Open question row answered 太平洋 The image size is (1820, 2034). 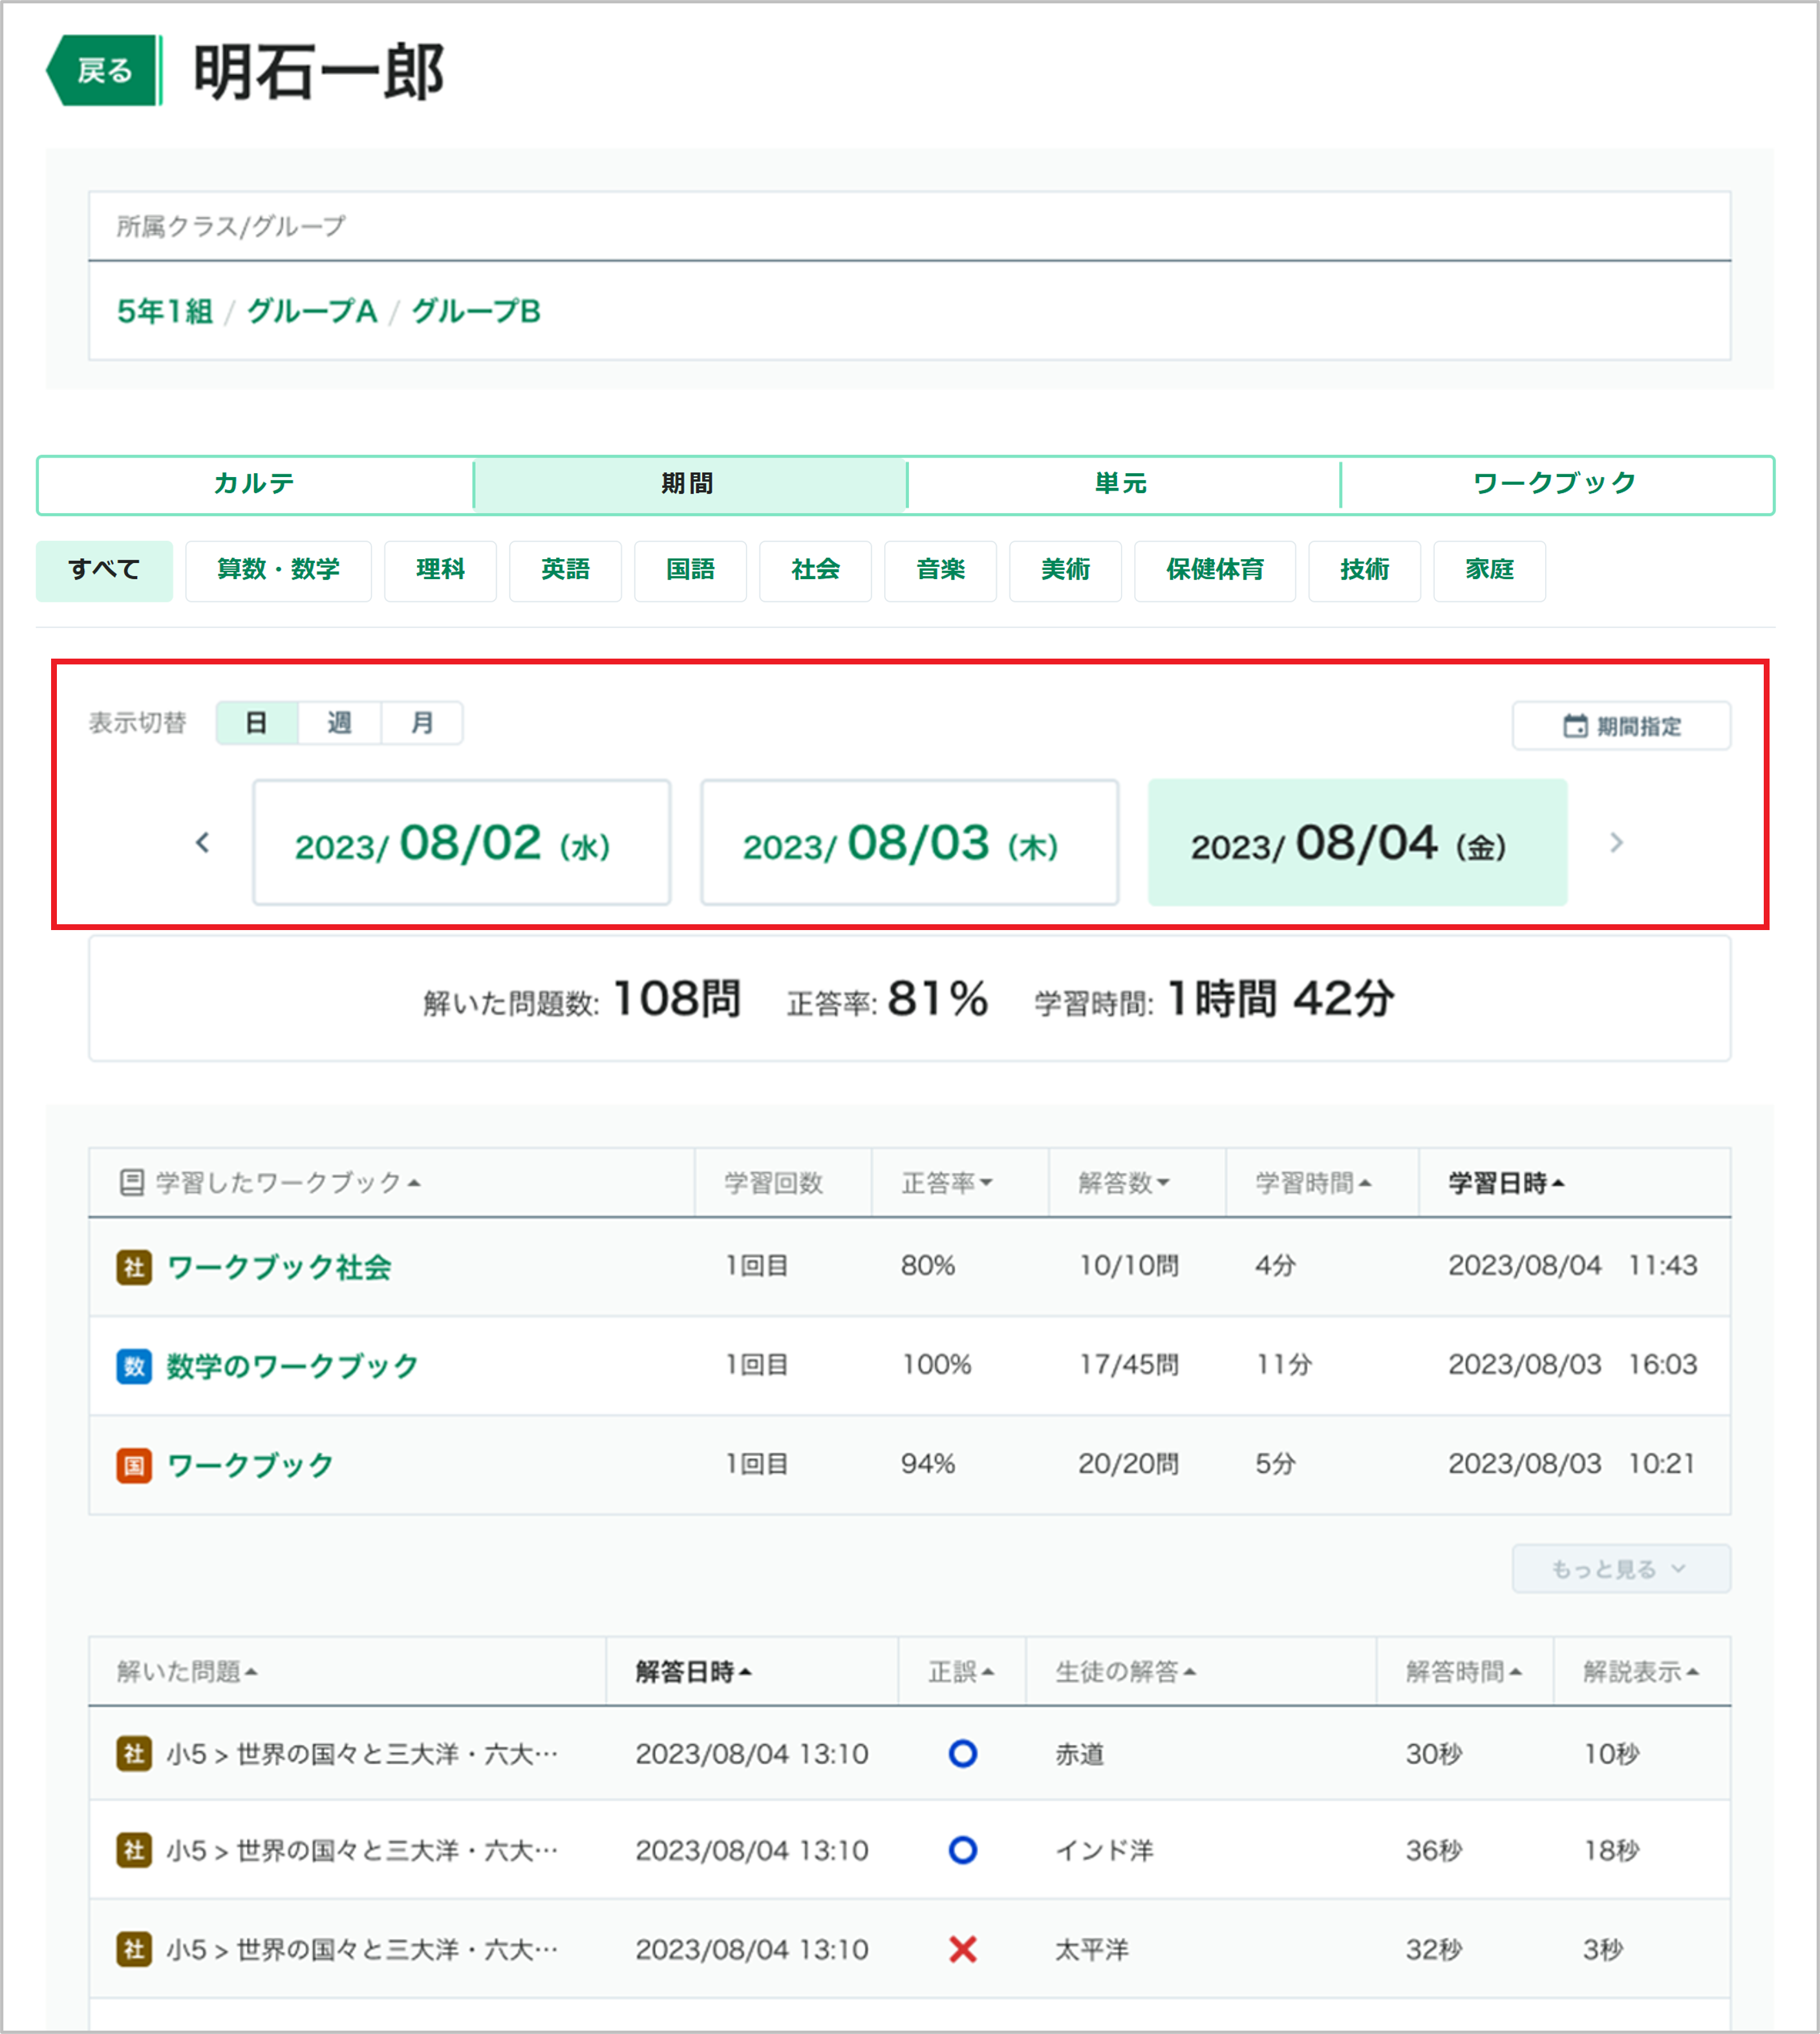910,1949
